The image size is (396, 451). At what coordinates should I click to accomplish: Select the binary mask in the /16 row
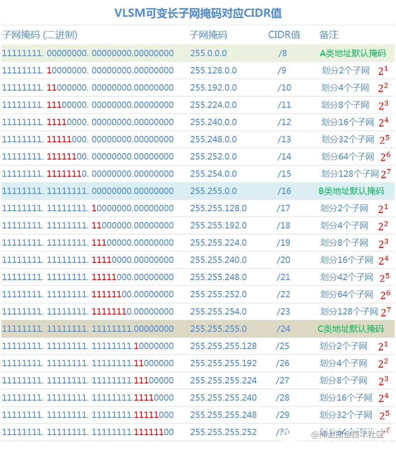[x=88, y=191]
